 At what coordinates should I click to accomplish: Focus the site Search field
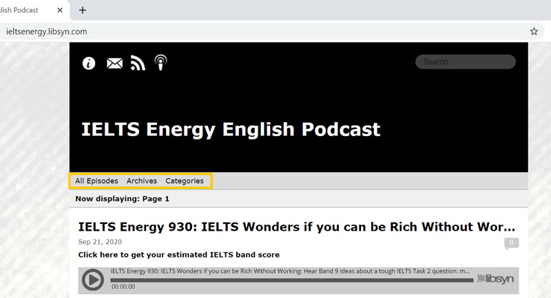click(x=466, y=62)
